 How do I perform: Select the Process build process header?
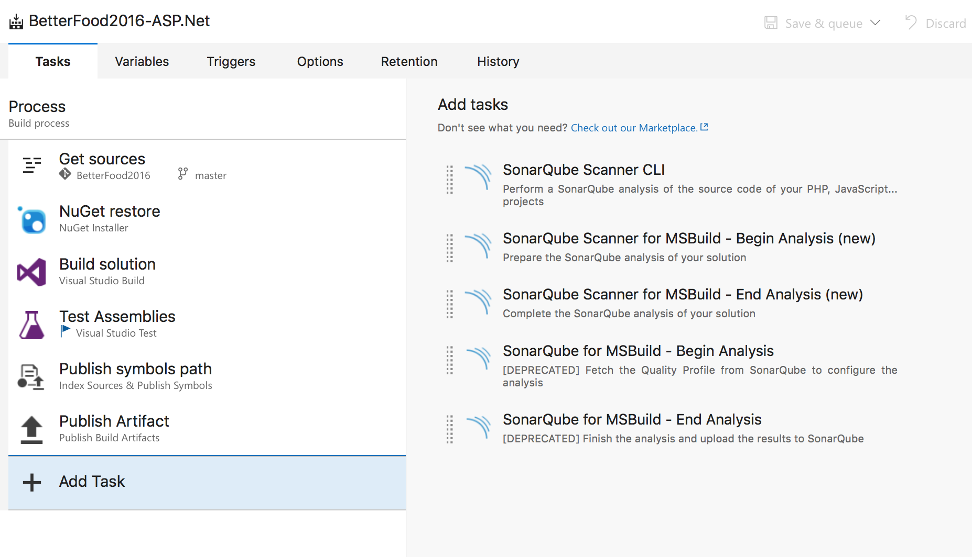pyautogui.click(x=203, y=113)
